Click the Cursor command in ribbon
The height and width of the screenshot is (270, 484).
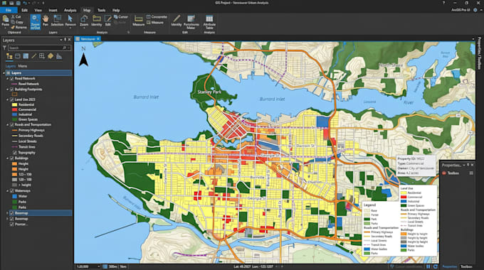(121, 17)
